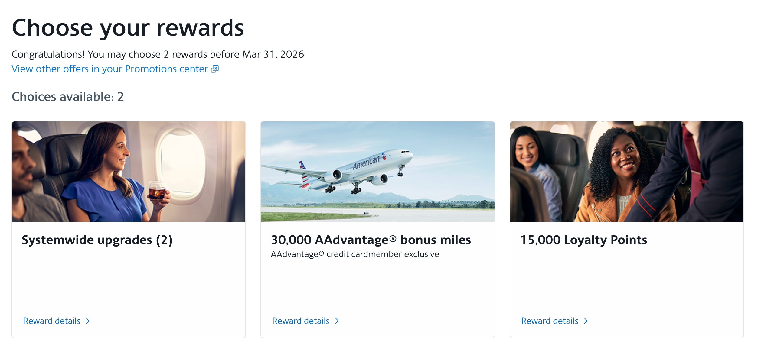Click the chevron in the Loyalty Points card
The width and height of the screenshot is (761, 348).
[586, 321]
